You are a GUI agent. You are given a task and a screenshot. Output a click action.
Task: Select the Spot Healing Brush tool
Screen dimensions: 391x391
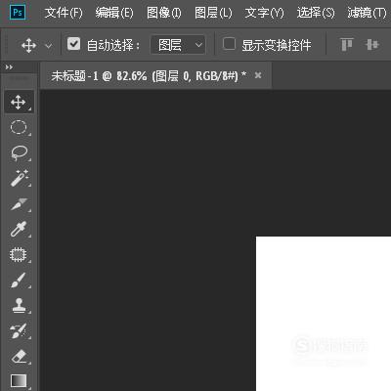point(19,254)
